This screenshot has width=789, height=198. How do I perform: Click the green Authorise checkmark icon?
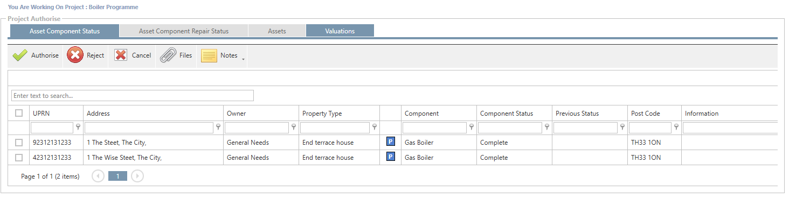pyautogui.click(x=20, y=55)
